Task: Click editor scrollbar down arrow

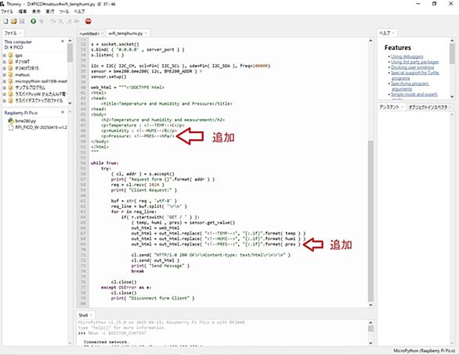Action: pos(370,305)
